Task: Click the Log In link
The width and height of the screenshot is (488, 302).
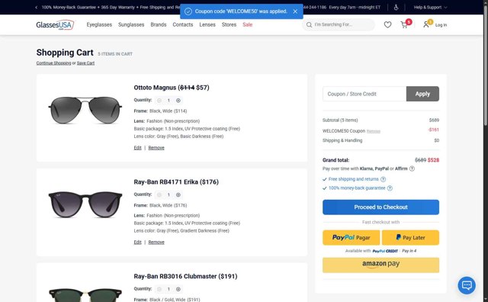Action: point(441,25)
